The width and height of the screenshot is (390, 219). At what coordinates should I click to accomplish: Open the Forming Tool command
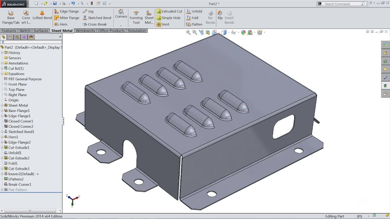pyautogui.click(x=136, y=17)
